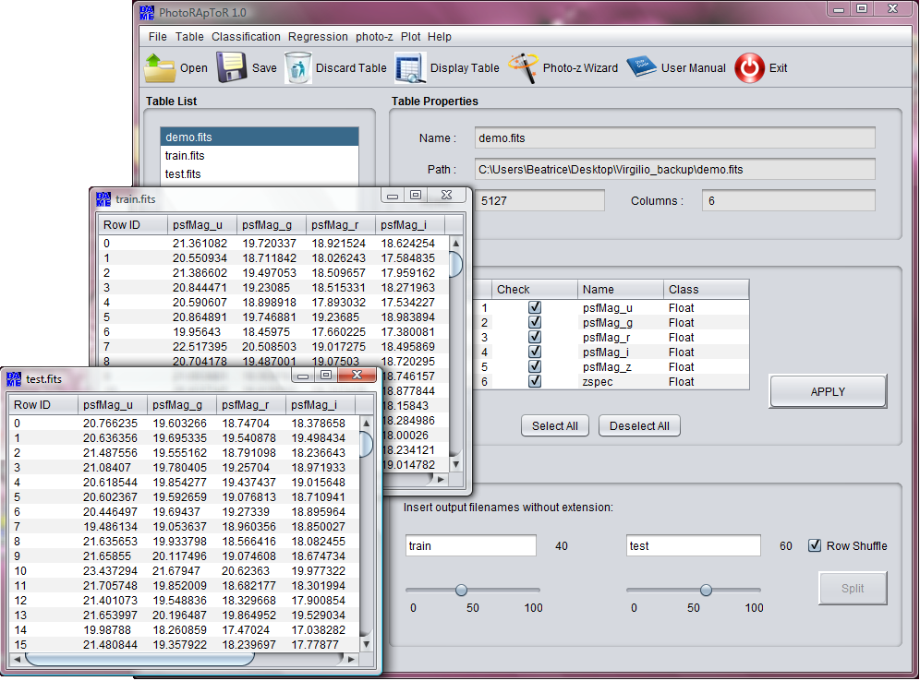Click the Deselect All button

639,426
